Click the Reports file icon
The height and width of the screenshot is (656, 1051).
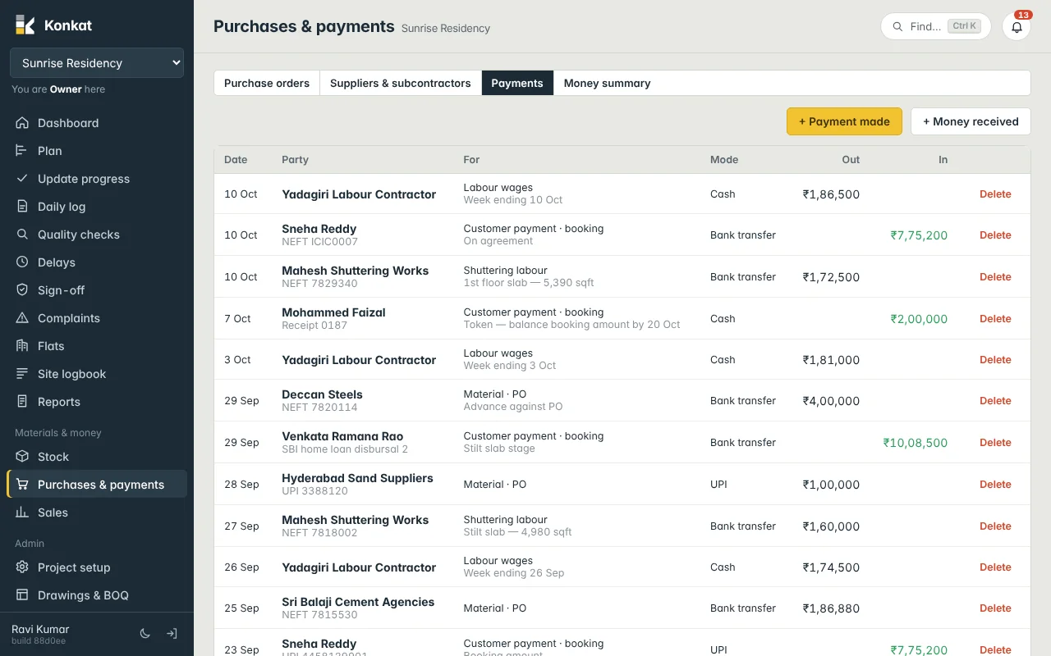coord(22,402)
